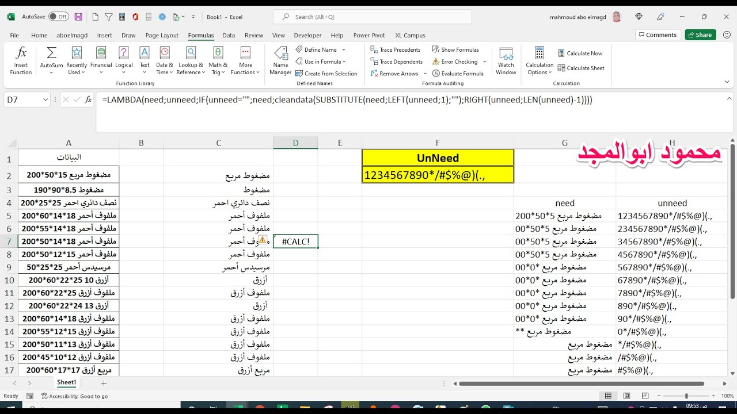Expand Define Name dropdown arrow

click(x=344, y=49)
